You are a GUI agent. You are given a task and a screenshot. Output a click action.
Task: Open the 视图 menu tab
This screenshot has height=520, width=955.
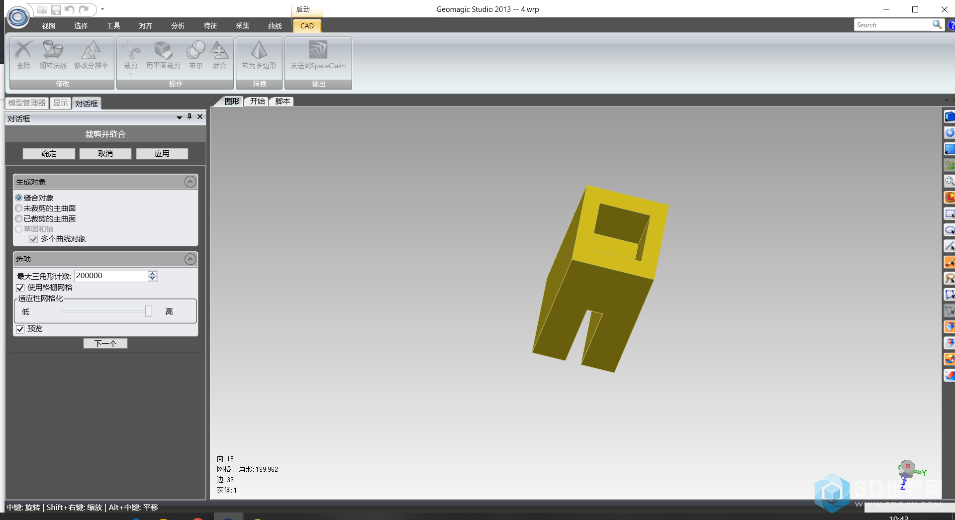coord(49,26)
